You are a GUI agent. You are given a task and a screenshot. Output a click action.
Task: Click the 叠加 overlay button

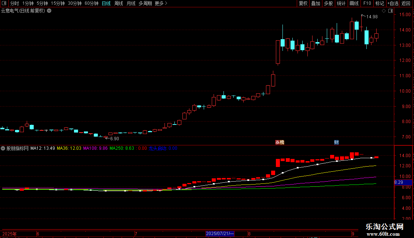(x=316, y=3)
